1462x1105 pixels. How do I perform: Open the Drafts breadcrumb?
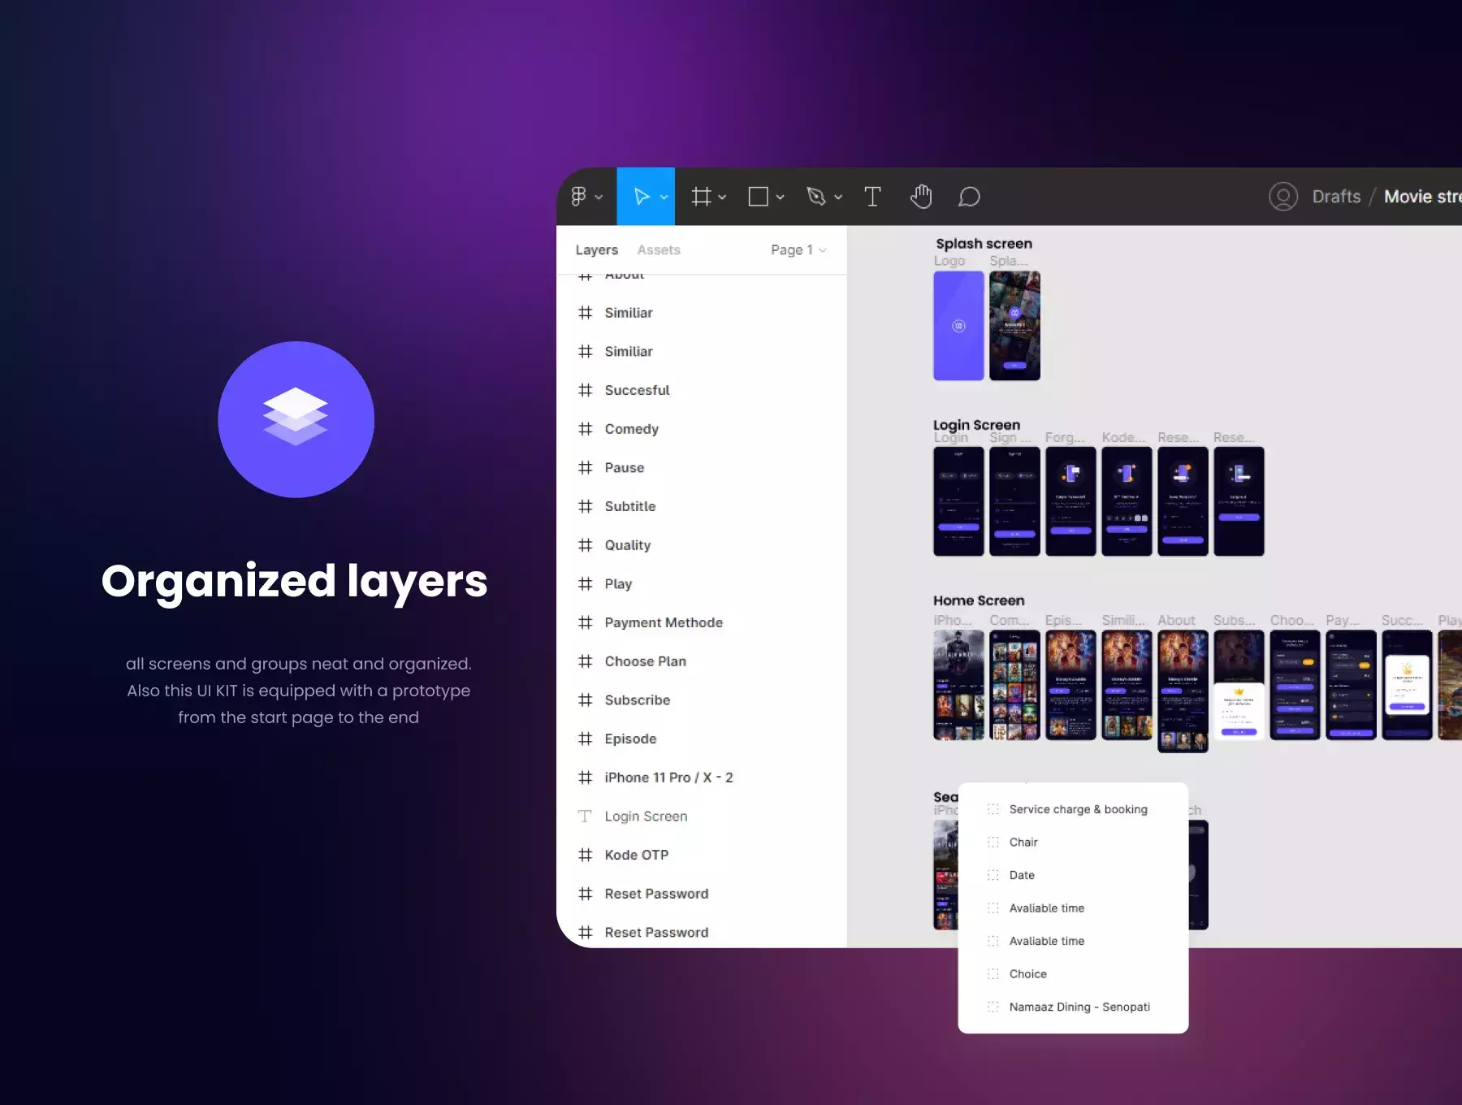(x=1336, y=197)
